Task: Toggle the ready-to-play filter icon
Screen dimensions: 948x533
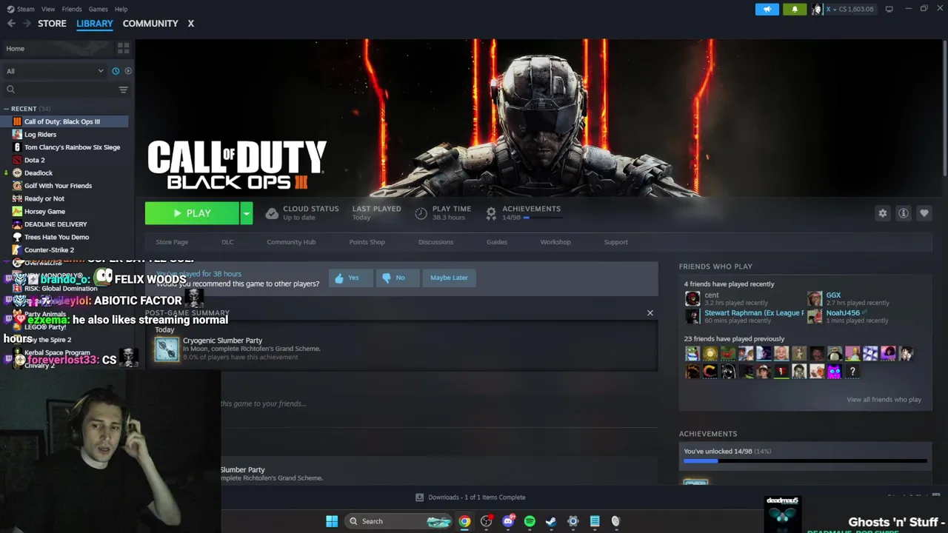Action: point(128,71)
